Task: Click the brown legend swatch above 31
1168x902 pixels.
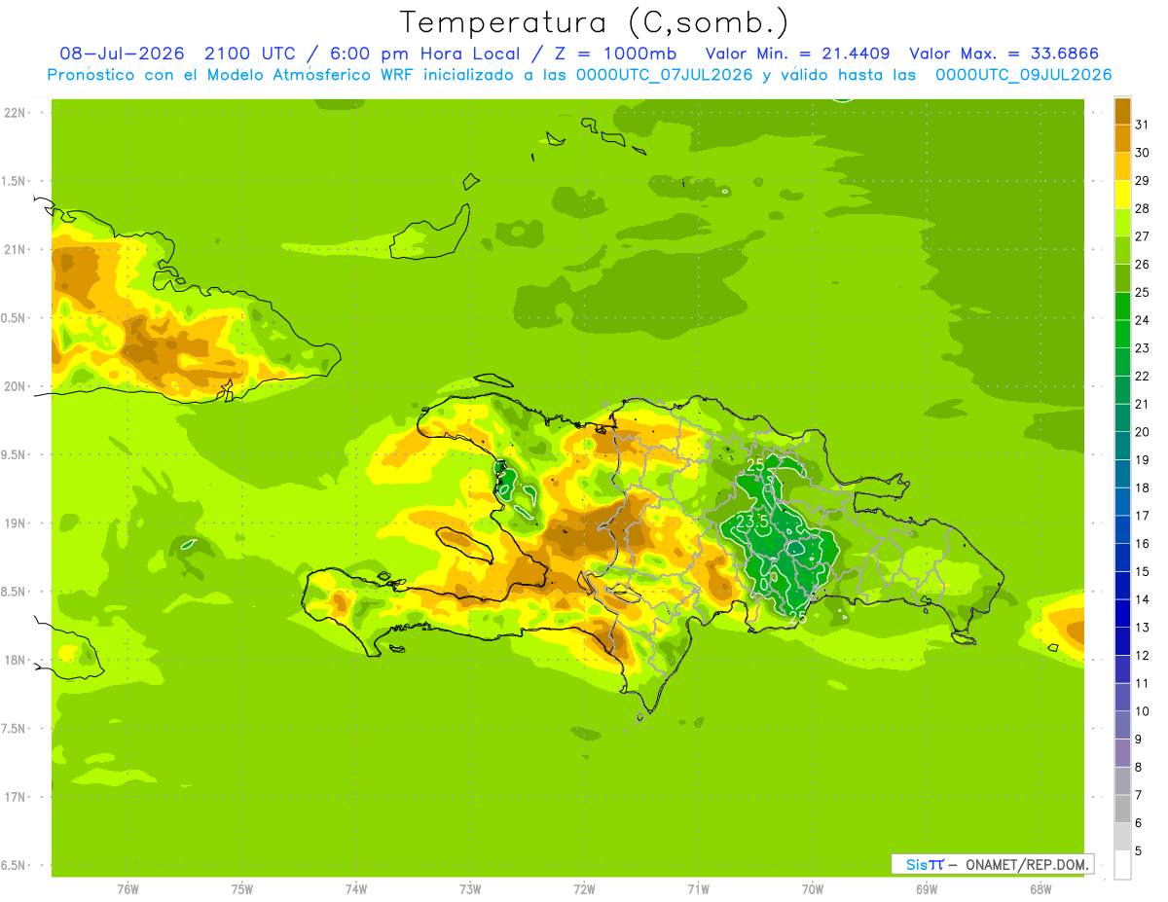Action: (x=1123, y=111)
